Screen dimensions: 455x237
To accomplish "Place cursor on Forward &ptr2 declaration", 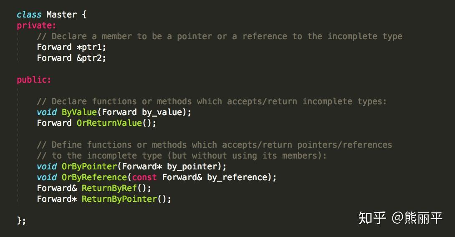I will click(x=71, y=58).
